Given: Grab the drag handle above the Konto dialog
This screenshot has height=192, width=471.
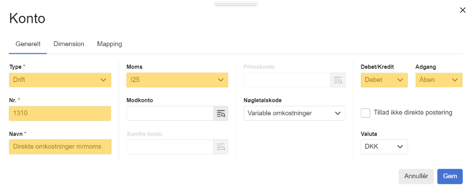Looking at the screenshot, I should tap(236, 4).
